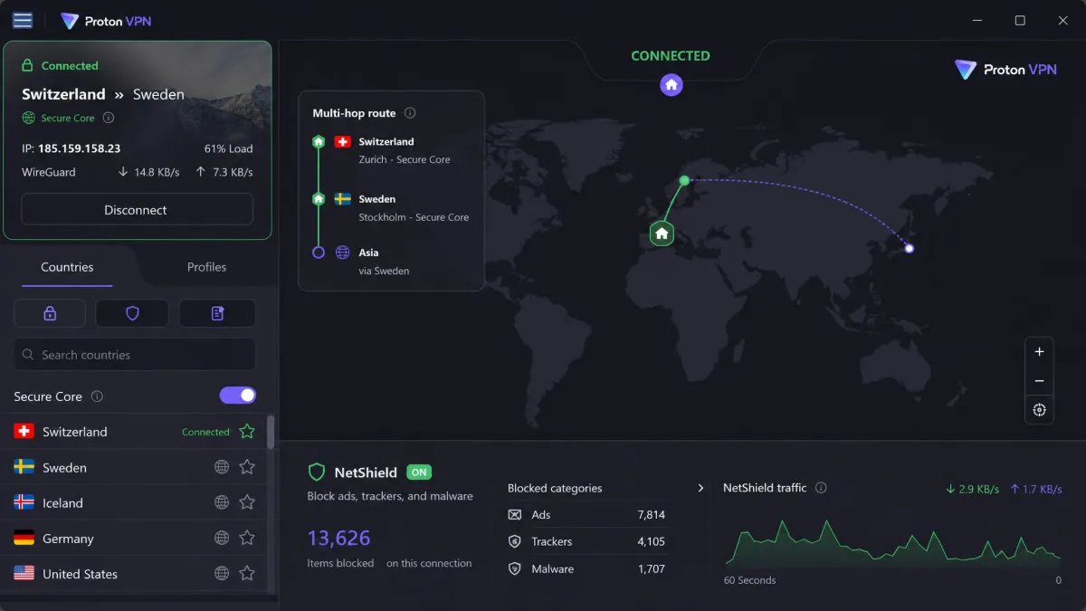Screen dimensions: 1086x611
Task: Click the Ads category icon
Action: pos(515,515)
